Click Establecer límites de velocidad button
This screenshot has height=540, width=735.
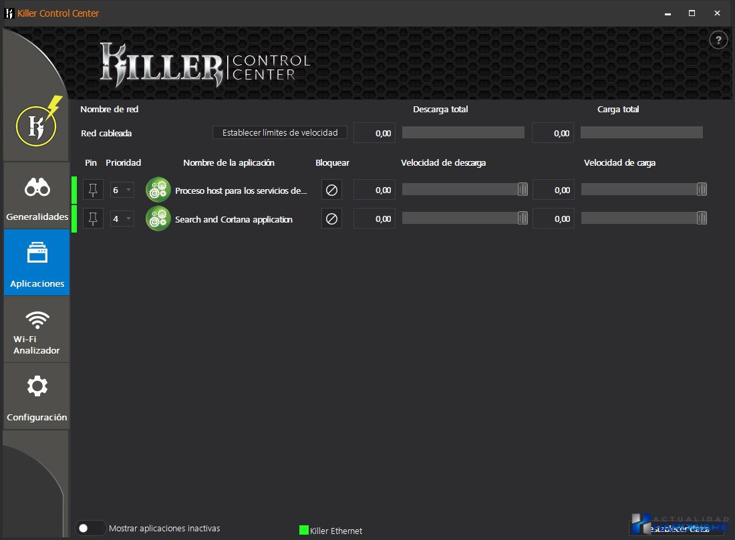[x=280, y=133]
